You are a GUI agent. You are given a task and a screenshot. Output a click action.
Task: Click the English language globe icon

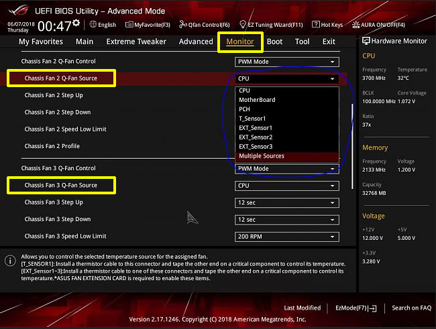pos(93,24)
